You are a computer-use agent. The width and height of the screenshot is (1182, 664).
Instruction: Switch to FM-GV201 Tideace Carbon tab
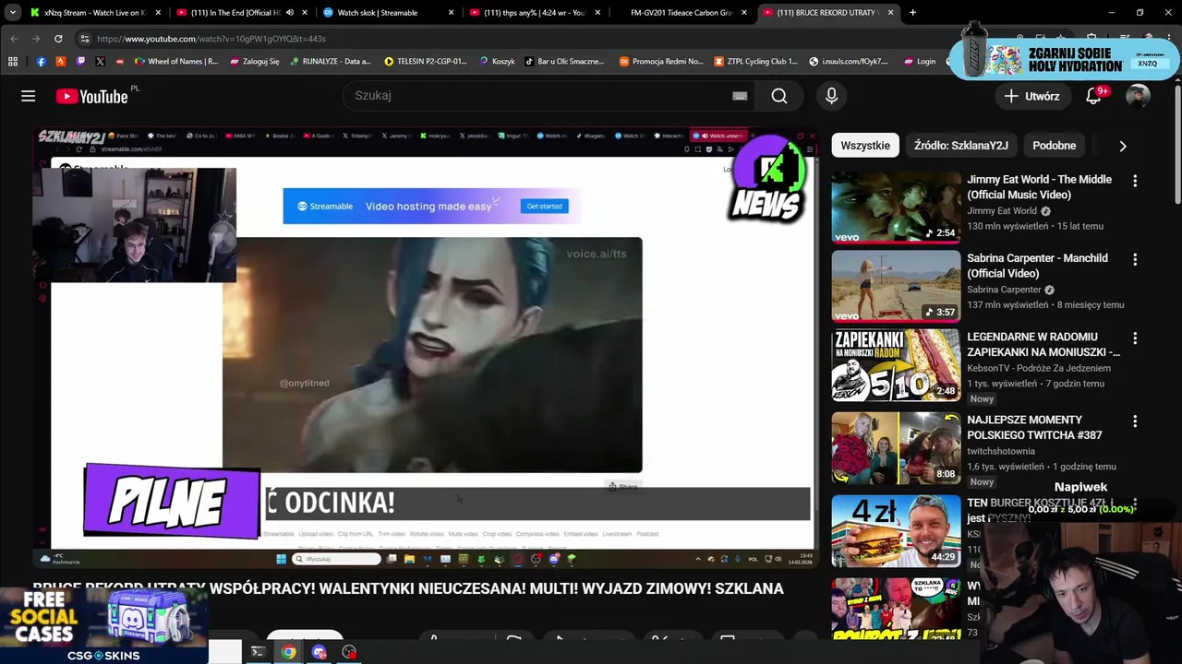point(681,13)
